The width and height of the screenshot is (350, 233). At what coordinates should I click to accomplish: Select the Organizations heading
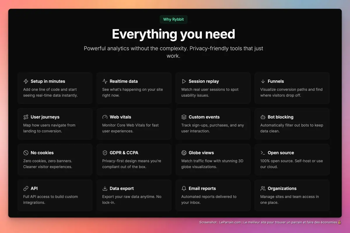tap(282, 188)
